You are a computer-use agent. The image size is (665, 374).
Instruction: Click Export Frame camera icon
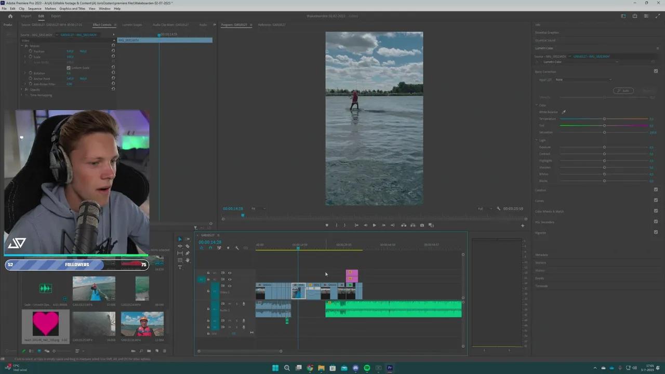[x=422, y=225]
